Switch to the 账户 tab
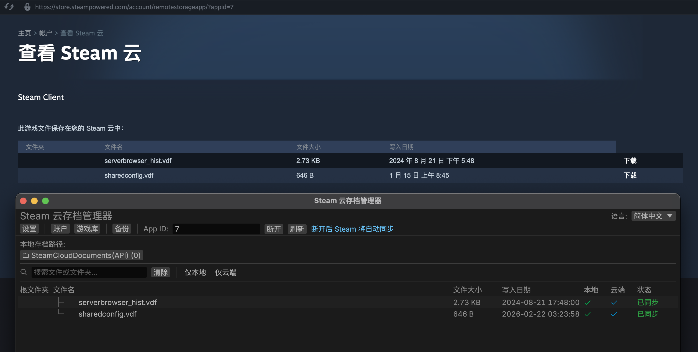This screenshot has width=698, height=352. pyautogui.click(x=60, y=229)
